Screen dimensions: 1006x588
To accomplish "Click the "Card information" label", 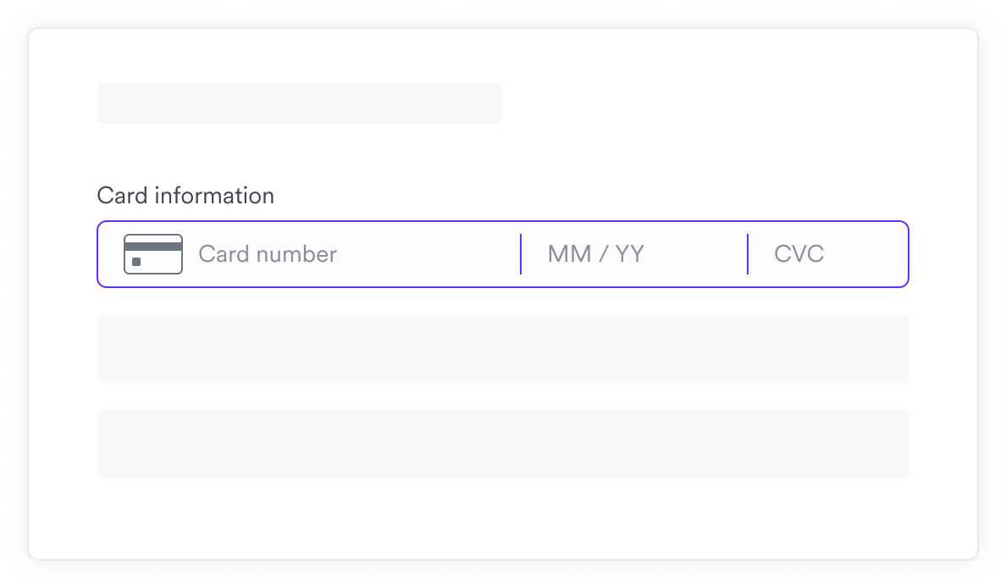I will (185, 196).
